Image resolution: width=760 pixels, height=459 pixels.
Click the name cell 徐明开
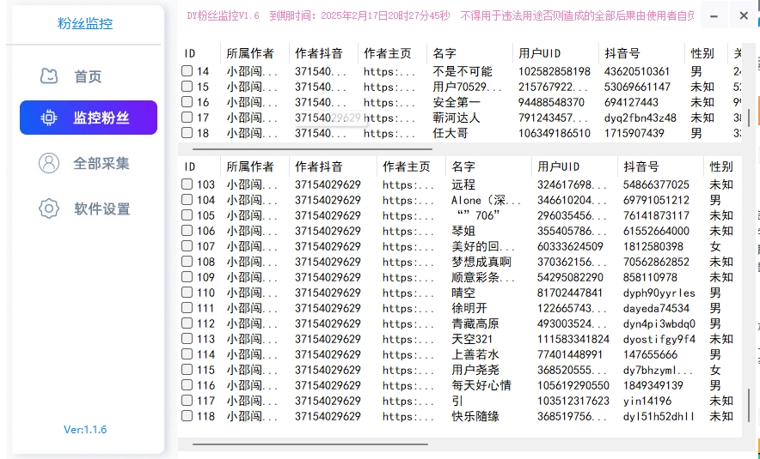tap(469, 309)
